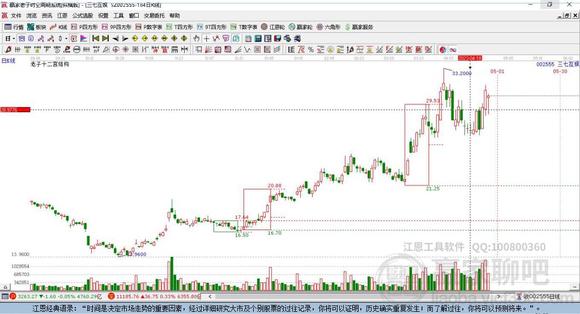Image resolution: width=580 pixels, height=314 pixels.
Task: Select the hand pan tool
Action: pos(197,39)
